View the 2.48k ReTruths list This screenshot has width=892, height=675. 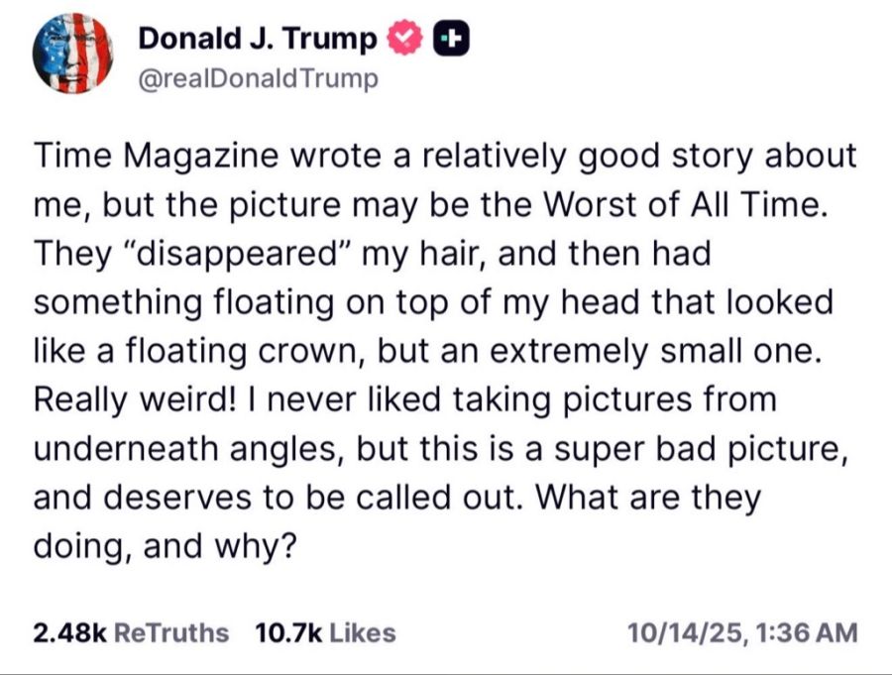tap(131, 632)
